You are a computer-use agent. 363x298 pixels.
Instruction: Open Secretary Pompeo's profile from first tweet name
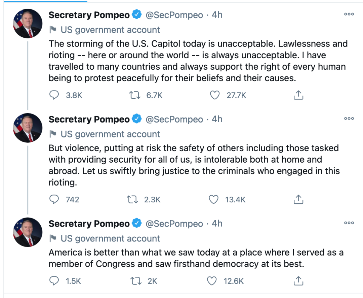pyautogui.click(x=89, y=15)
